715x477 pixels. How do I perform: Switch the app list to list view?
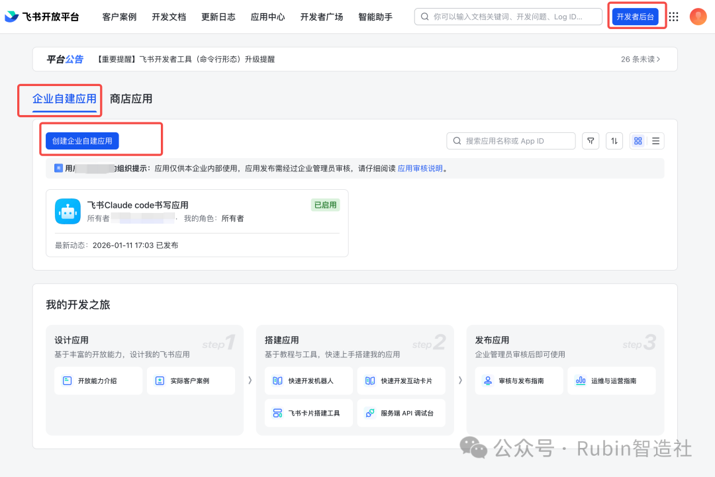point(655,140)
